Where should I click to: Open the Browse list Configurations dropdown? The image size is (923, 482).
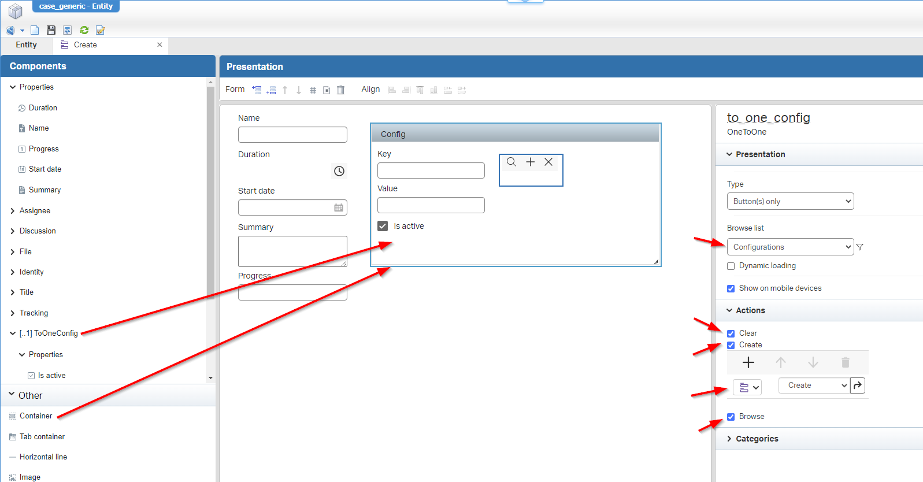[790, 247]
